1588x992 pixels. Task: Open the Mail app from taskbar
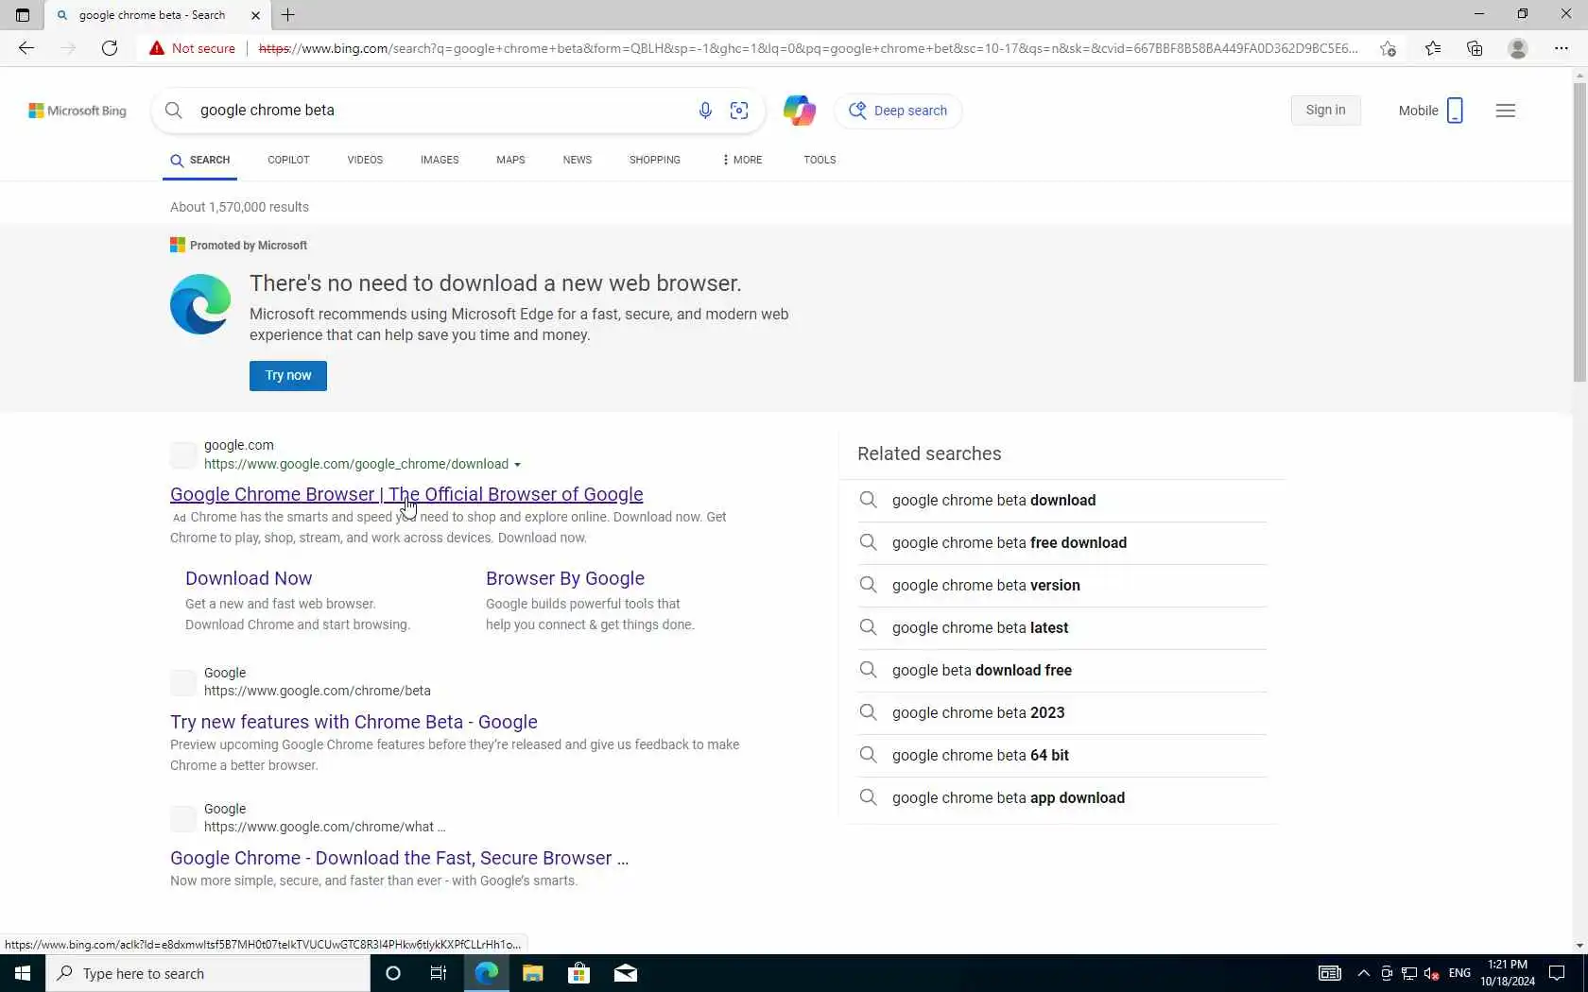[626, 973]
